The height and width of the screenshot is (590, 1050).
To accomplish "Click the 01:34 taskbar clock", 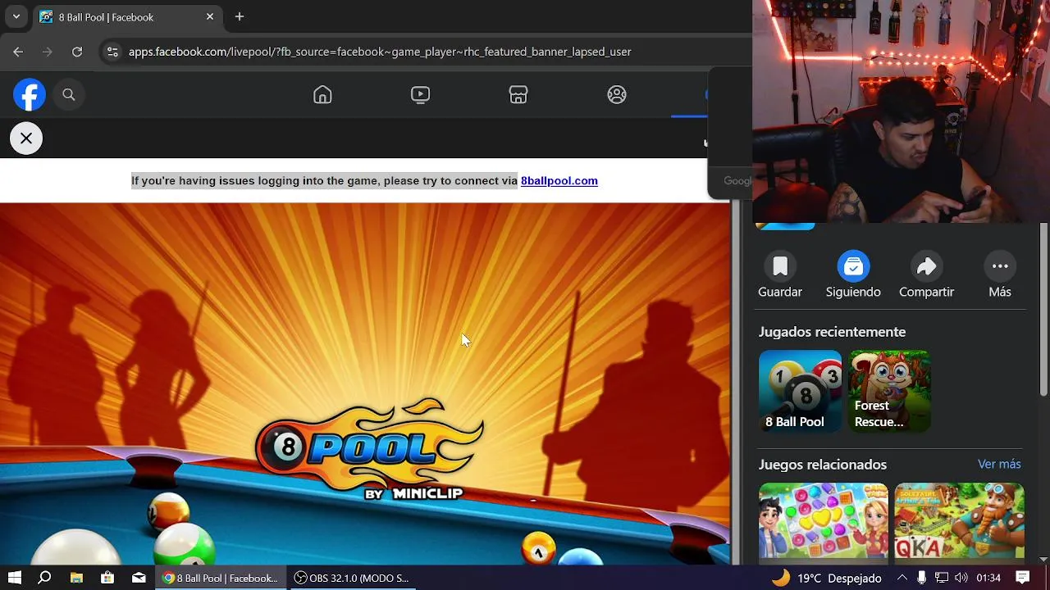I will (x=988, y=578).
